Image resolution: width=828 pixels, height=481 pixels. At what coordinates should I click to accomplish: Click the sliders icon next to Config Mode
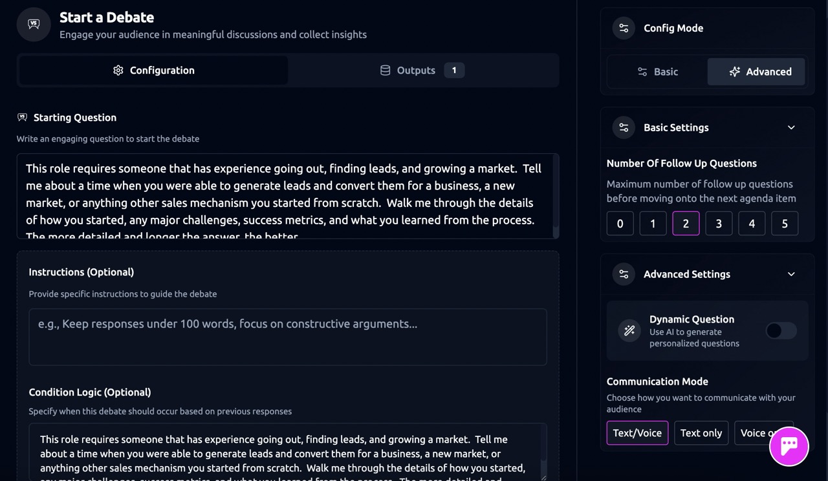(624, 28)
